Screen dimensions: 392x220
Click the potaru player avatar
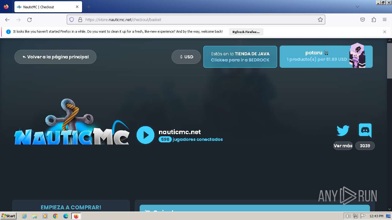[x=358, y=55]
